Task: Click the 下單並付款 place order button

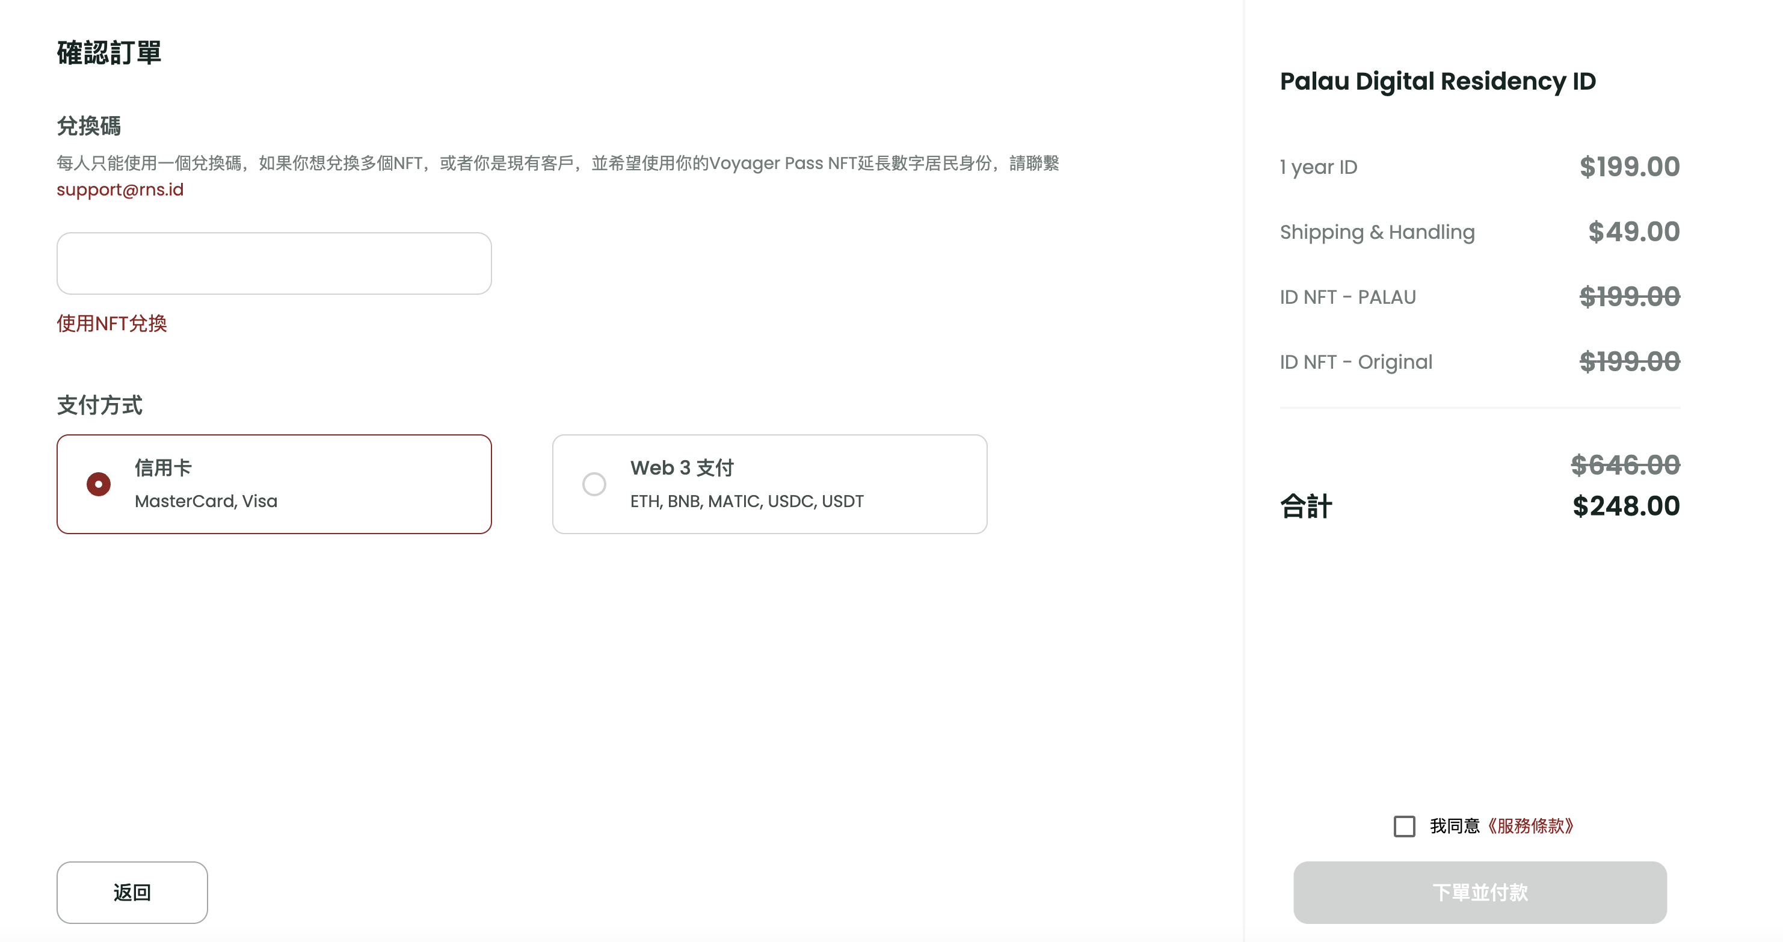Action: [x=1480, y=892]
